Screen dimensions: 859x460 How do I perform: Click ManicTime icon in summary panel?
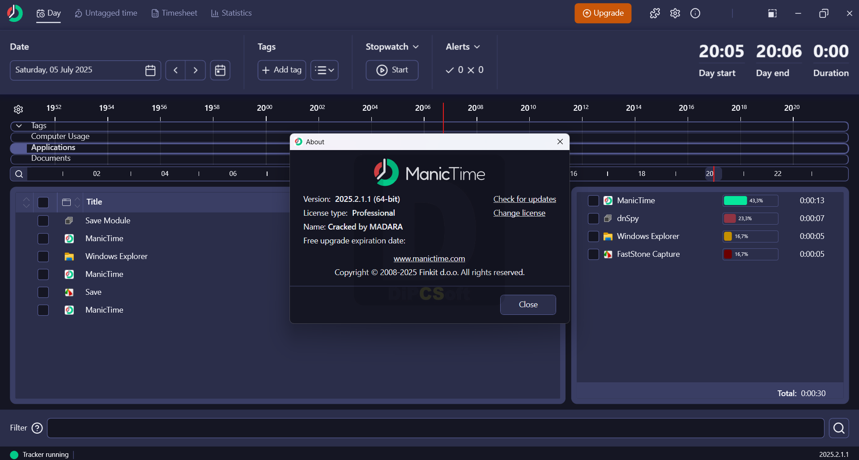[x=608, y=201]
